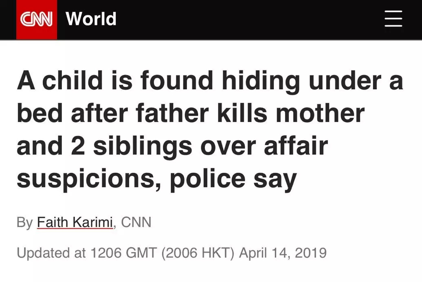The image size is (422, 282).
Task: Click the word "siblings" in the headline
Action: pos(143,146)
